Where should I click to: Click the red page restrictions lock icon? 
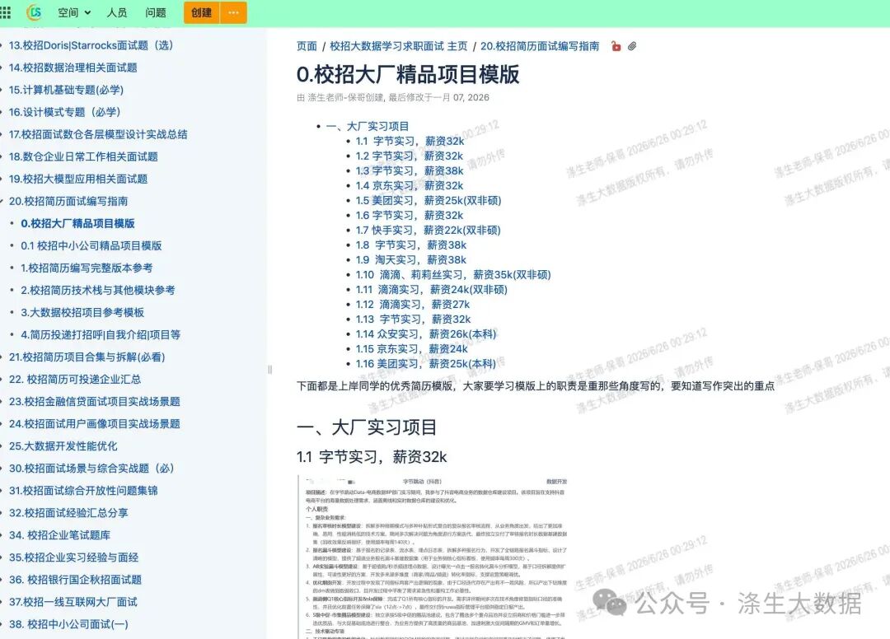coord(616,46)
